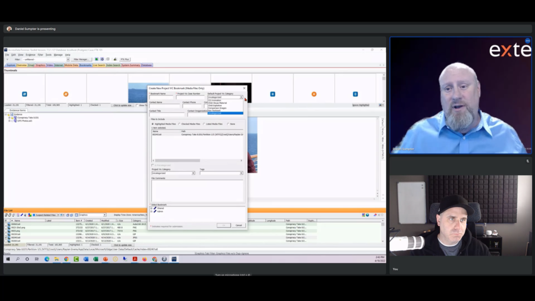Viewport: 535px width, 301px height.
Task: Click 'Click to update size' below the thumbnails
Action: tap(122, 106)
